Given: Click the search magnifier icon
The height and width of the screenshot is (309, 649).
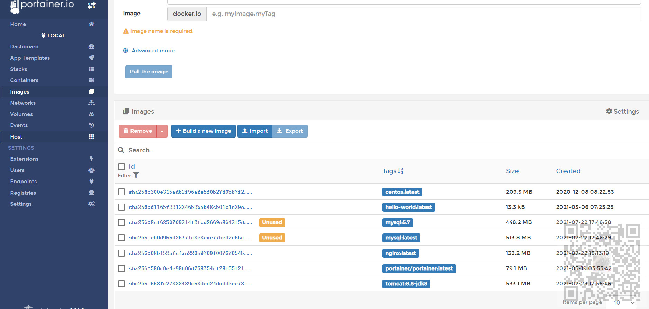Looking at the screenshot, I should click(x=121, y=150).
